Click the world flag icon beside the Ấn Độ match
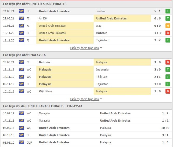Screen dimensions: 173x147 [21, 18]
